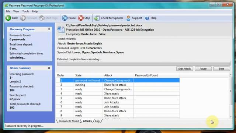Select row 3 Change Casing attack
Image resolution: width=236 pixels, height=133 pixels.
(x=118, y=89)
